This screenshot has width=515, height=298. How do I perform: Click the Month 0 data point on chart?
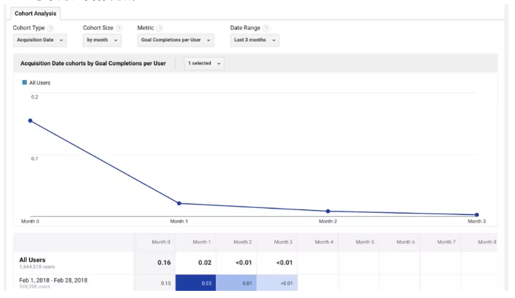[30, 121]
